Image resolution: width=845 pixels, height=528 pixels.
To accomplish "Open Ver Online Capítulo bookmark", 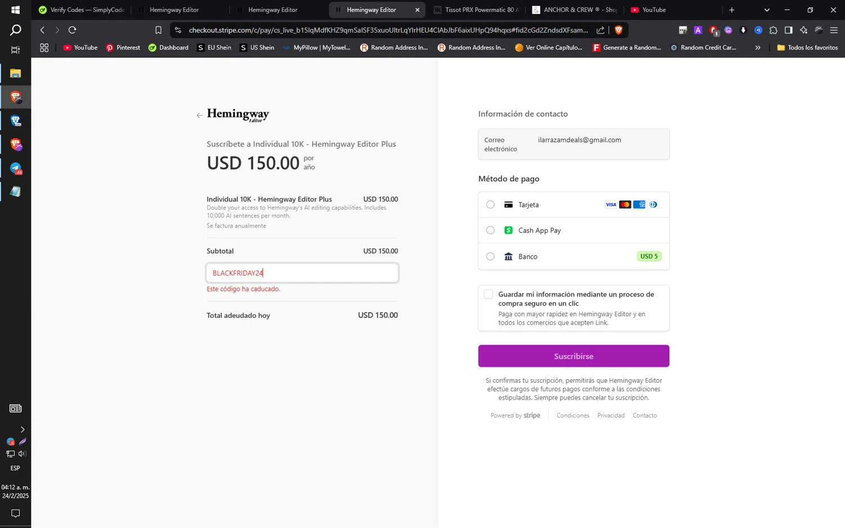I will pyautogui.click(x=549, y=48).
